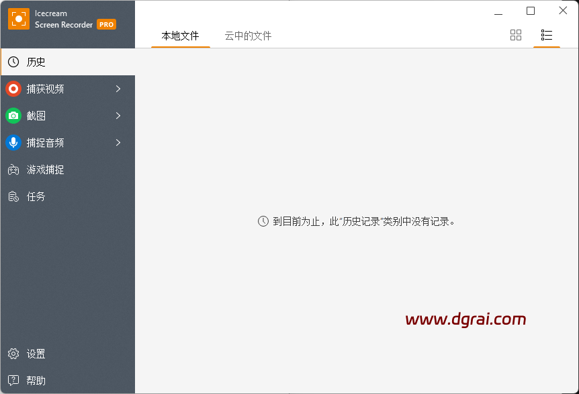Screen dimensions: 579x394
Task: Switch to grid view layout
Action: point(516,35)
